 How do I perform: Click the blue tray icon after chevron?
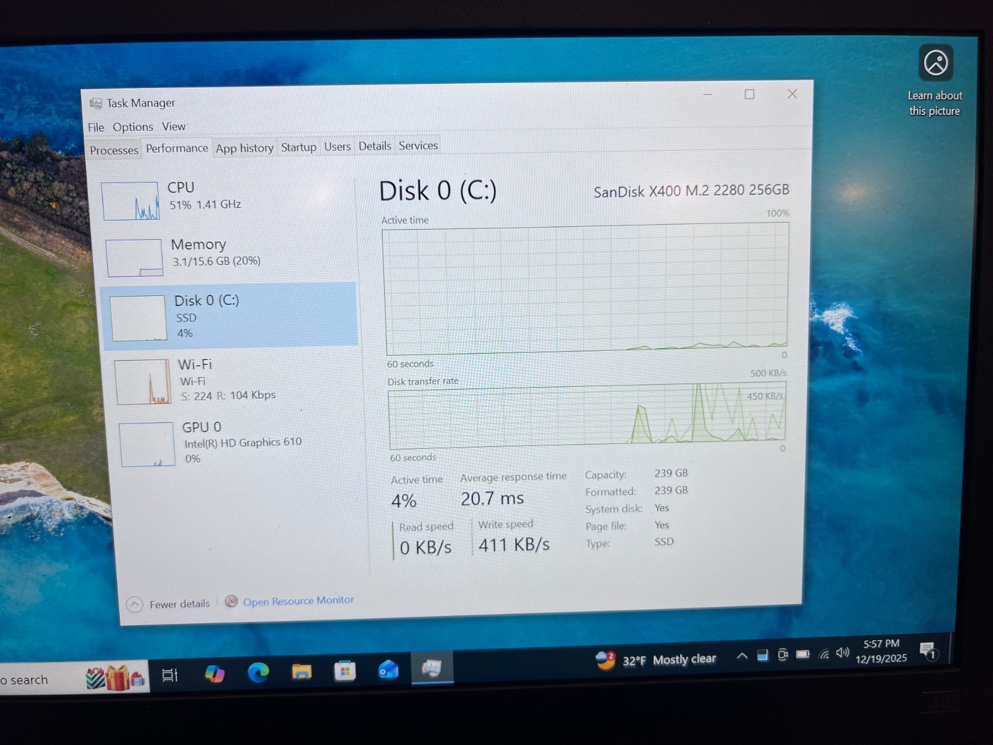point(763,655)
